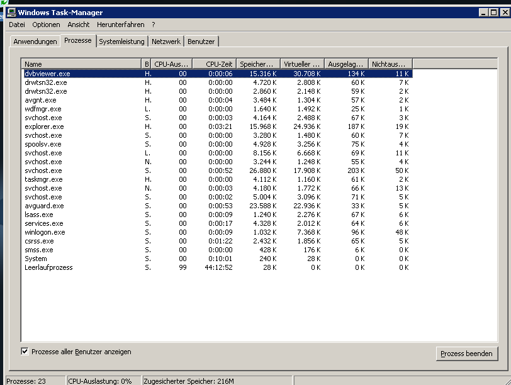Select the avguard.exe process row
The image size is (511, 385).
click(45, 206)
